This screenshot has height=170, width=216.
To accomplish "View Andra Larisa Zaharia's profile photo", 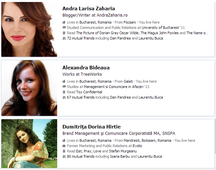I will [29, 29].
